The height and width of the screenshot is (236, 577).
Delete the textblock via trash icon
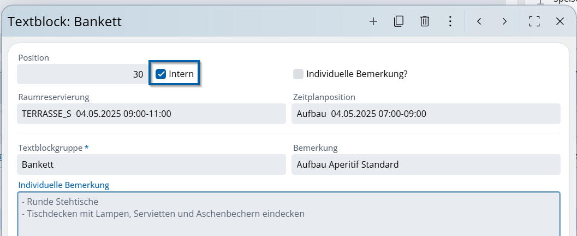[x=424, y=21]
